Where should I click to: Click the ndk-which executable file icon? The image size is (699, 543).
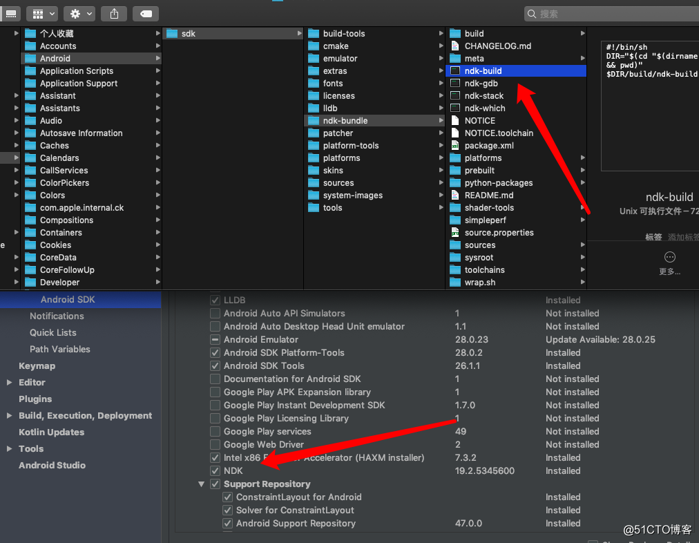coord(455,108)
